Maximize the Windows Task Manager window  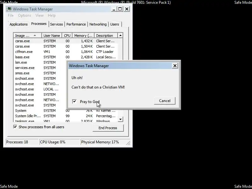pos(120,9)
